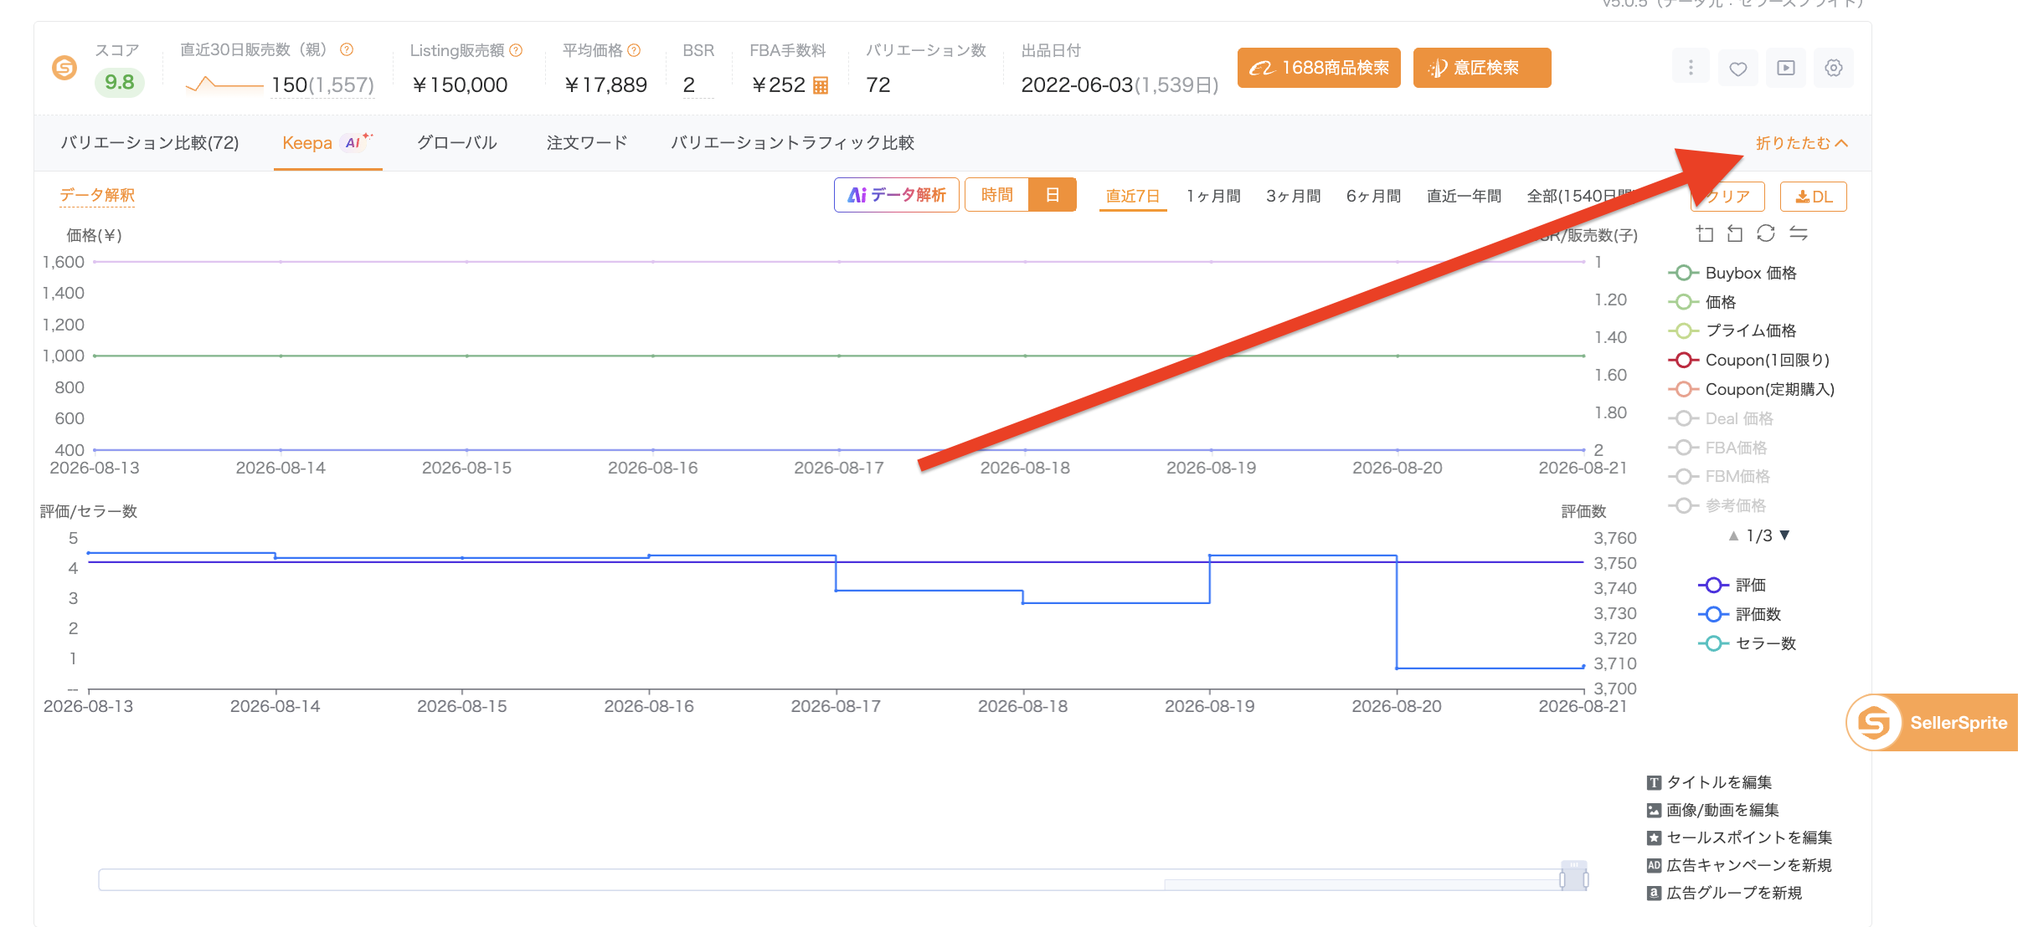
Task: Open the video tutorial play icon
Action: [x=1786, y=68]
